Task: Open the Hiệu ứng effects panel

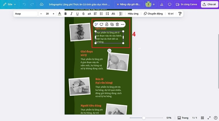Action: [x=133, y=14]
